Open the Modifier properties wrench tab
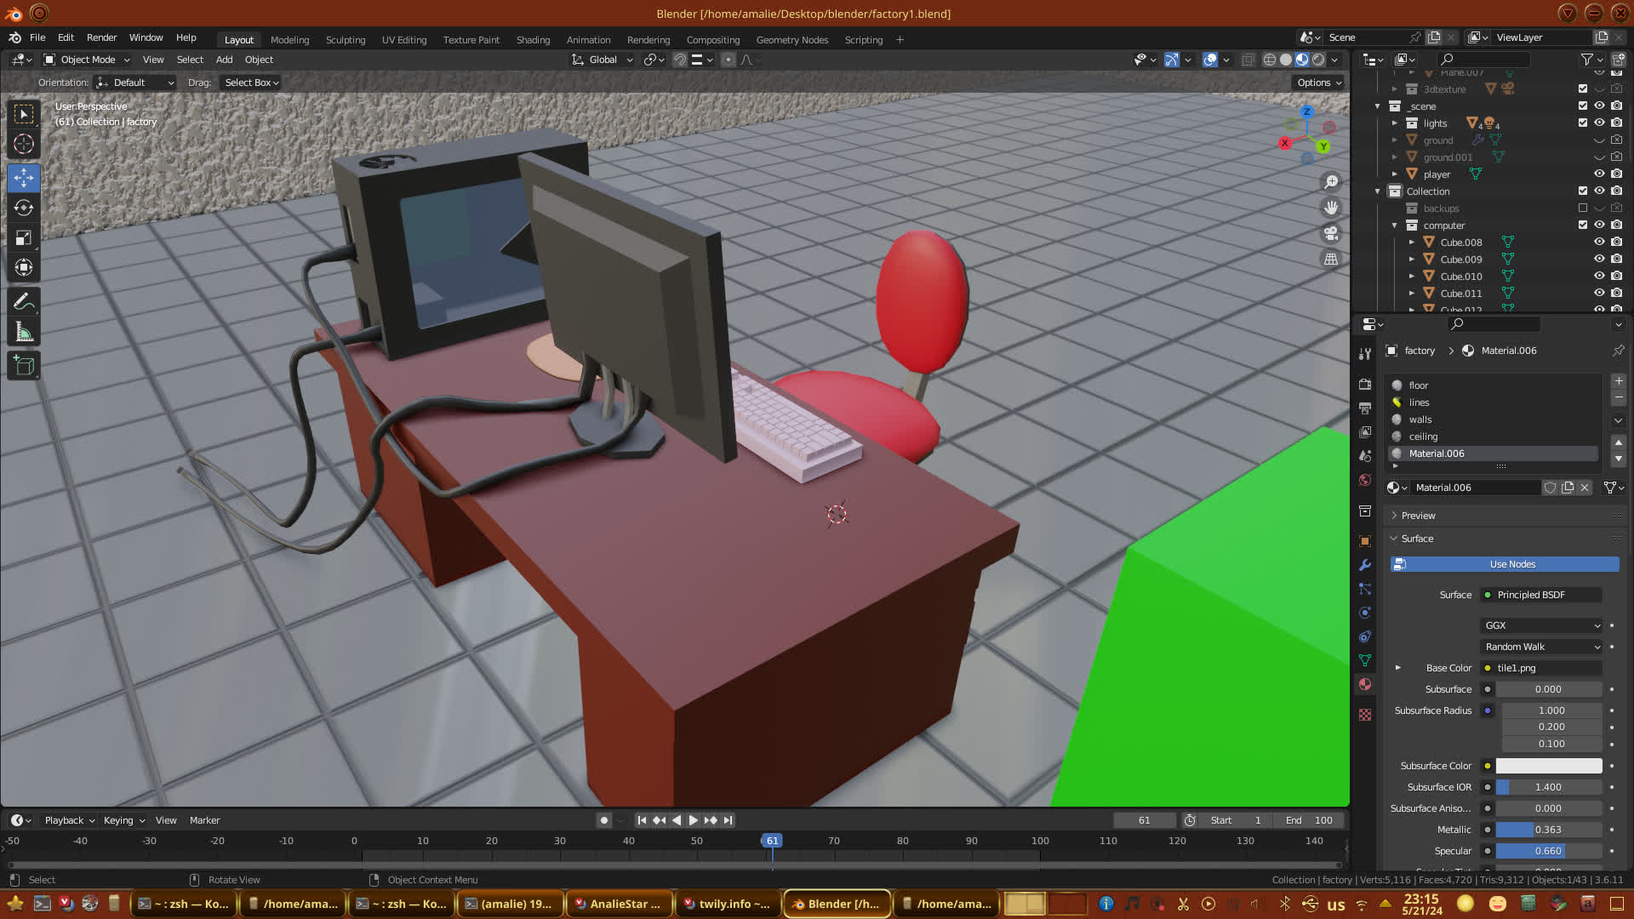 (x=1365, y=565)
